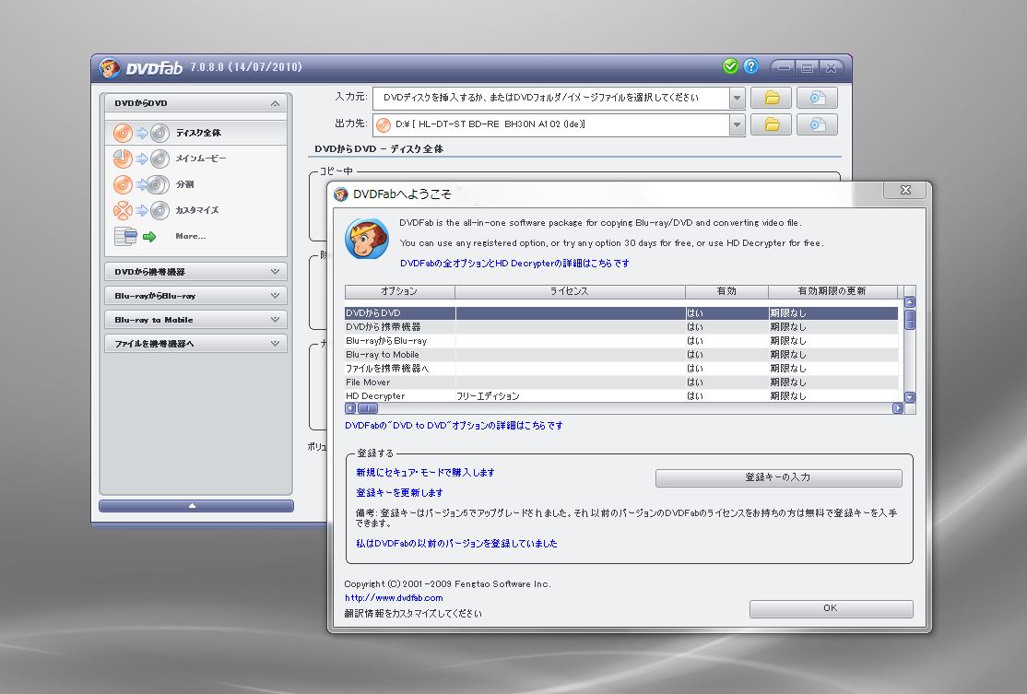1027x694 pixels.
Task: Choose source image file icon next to 入力元
Action: [x=817, y=99]
